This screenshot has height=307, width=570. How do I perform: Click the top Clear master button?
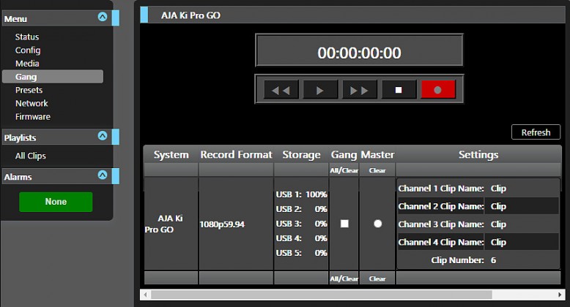pos(377,170)
